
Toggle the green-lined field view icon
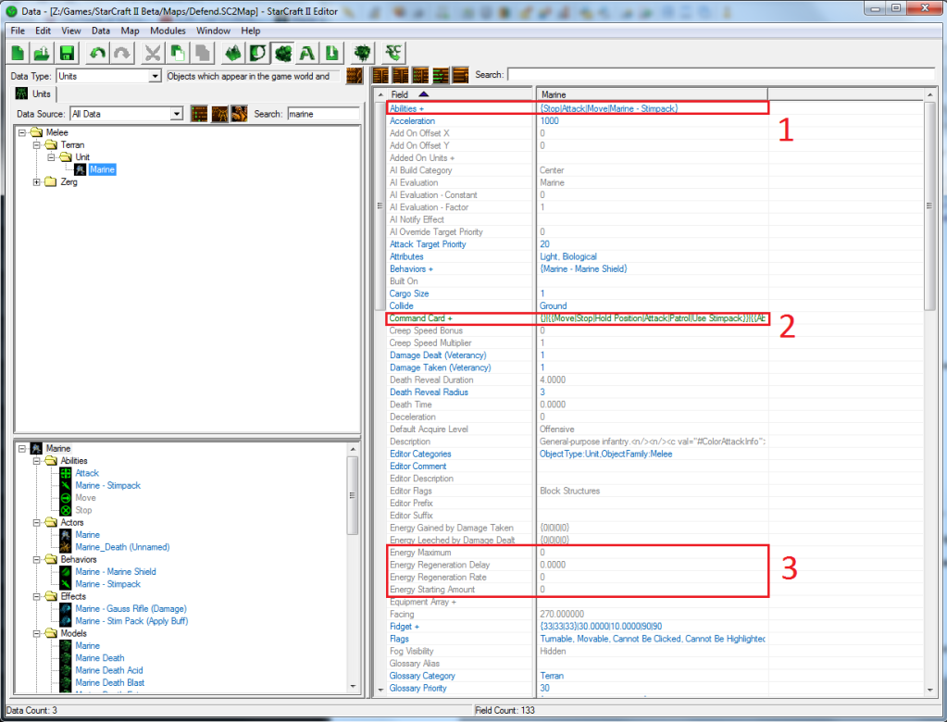[x=441, y=76]
